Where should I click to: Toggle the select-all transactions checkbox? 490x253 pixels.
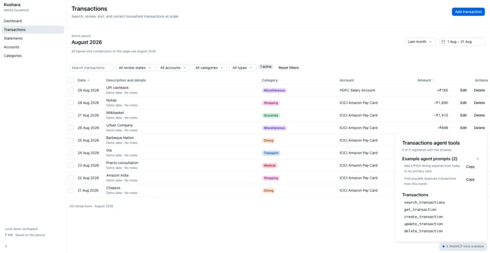tap(71, 80)
